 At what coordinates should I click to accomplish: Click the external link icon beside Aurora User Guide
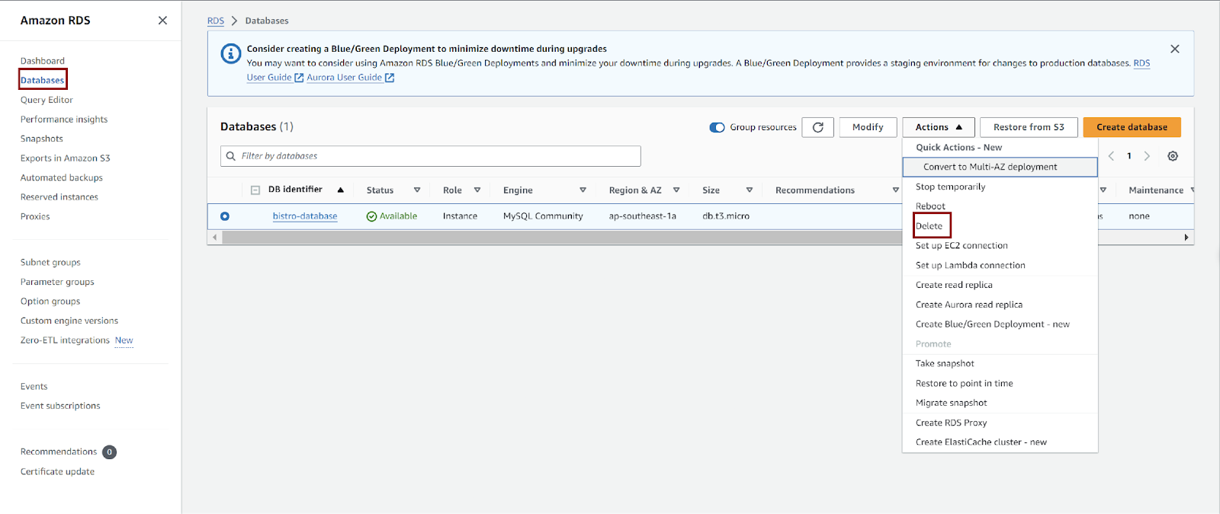click(x=390, y=78)
